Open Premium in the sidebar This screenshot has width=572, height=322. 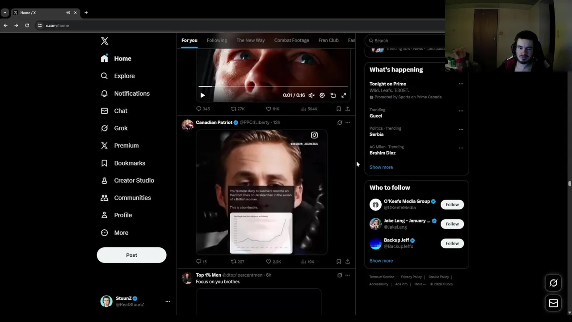(x=120, y=145)
